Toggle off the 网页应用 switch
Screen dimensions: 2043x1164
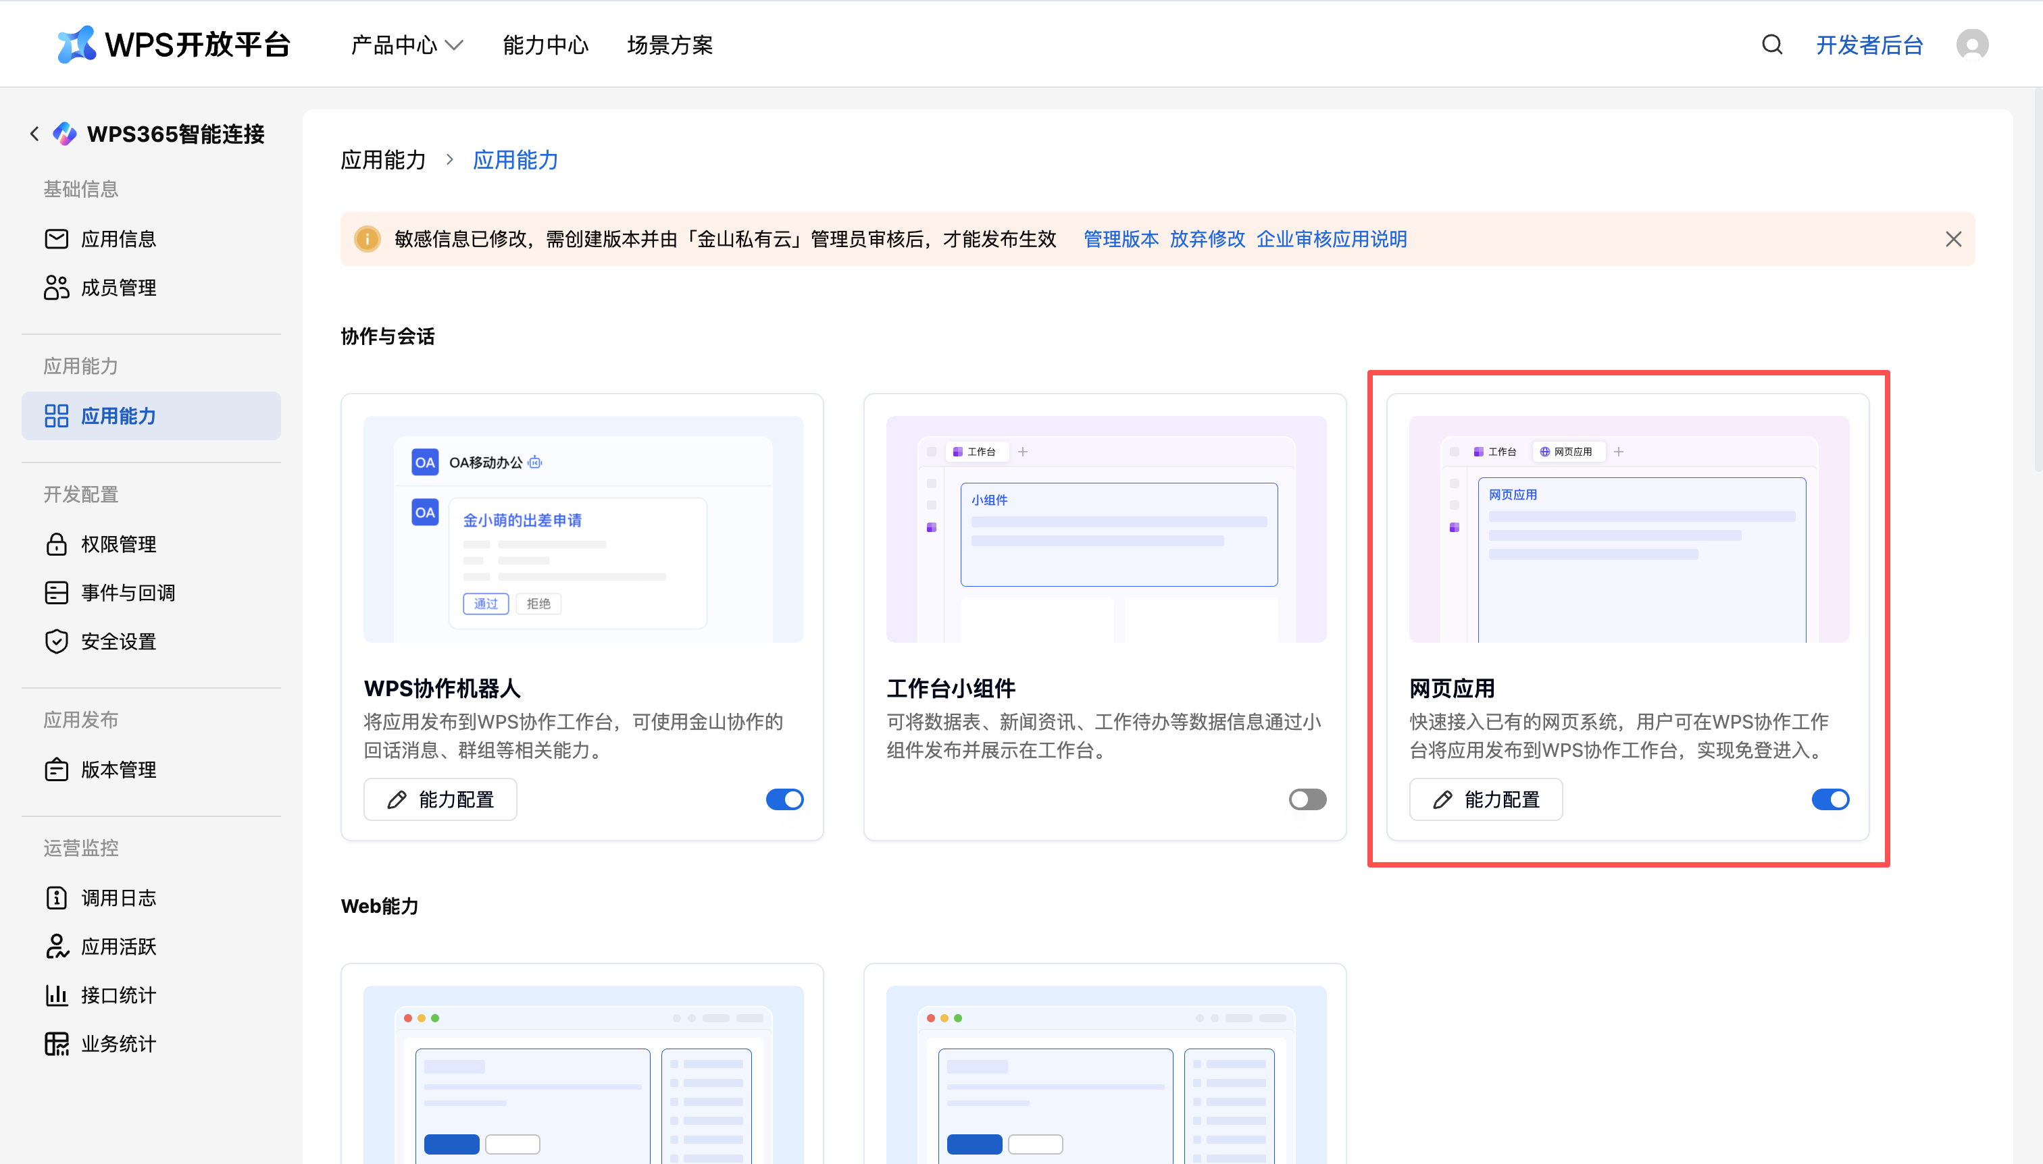pyautogui.click(x=1830, y=799)
